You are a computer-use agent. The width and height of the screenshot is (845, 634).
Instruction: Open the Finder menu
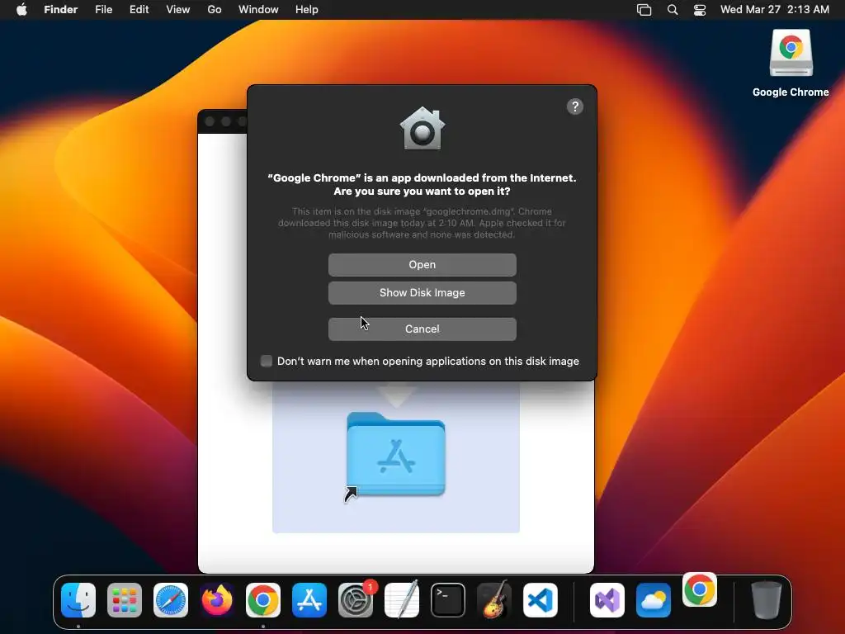click(x=61, y=10)
